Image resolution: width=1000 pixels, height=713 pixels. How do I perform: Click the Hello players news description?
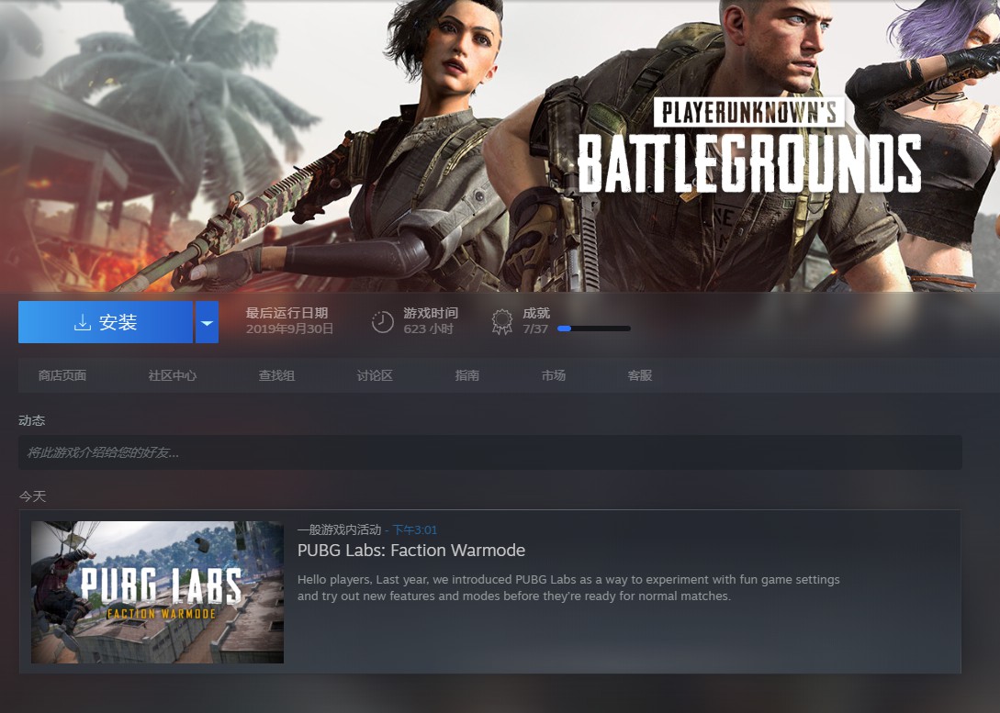tap(568, 587)
